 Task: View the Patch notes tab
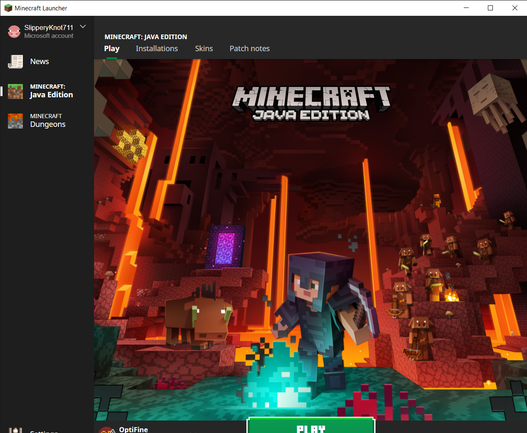[249, 49]
